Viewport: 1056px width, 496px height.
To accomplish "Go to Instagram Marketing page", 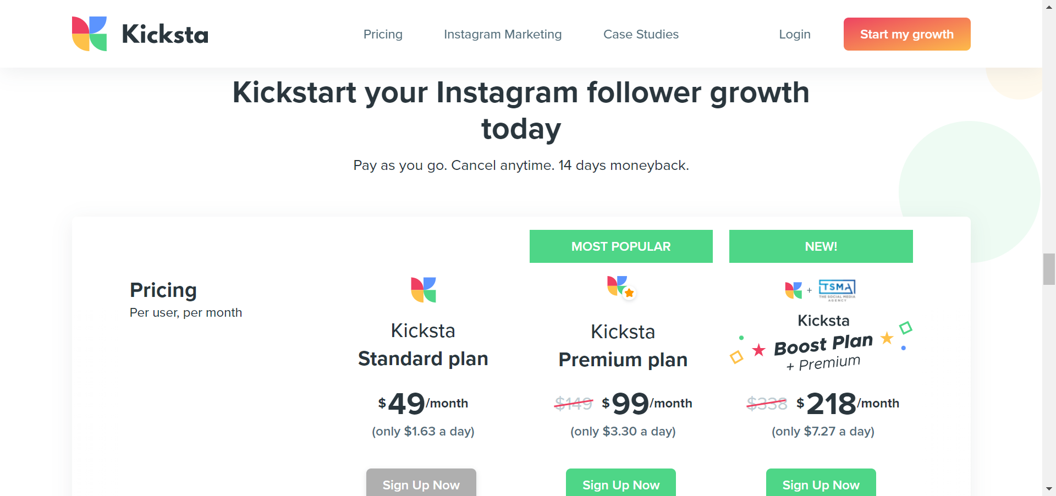I will 503,34.
